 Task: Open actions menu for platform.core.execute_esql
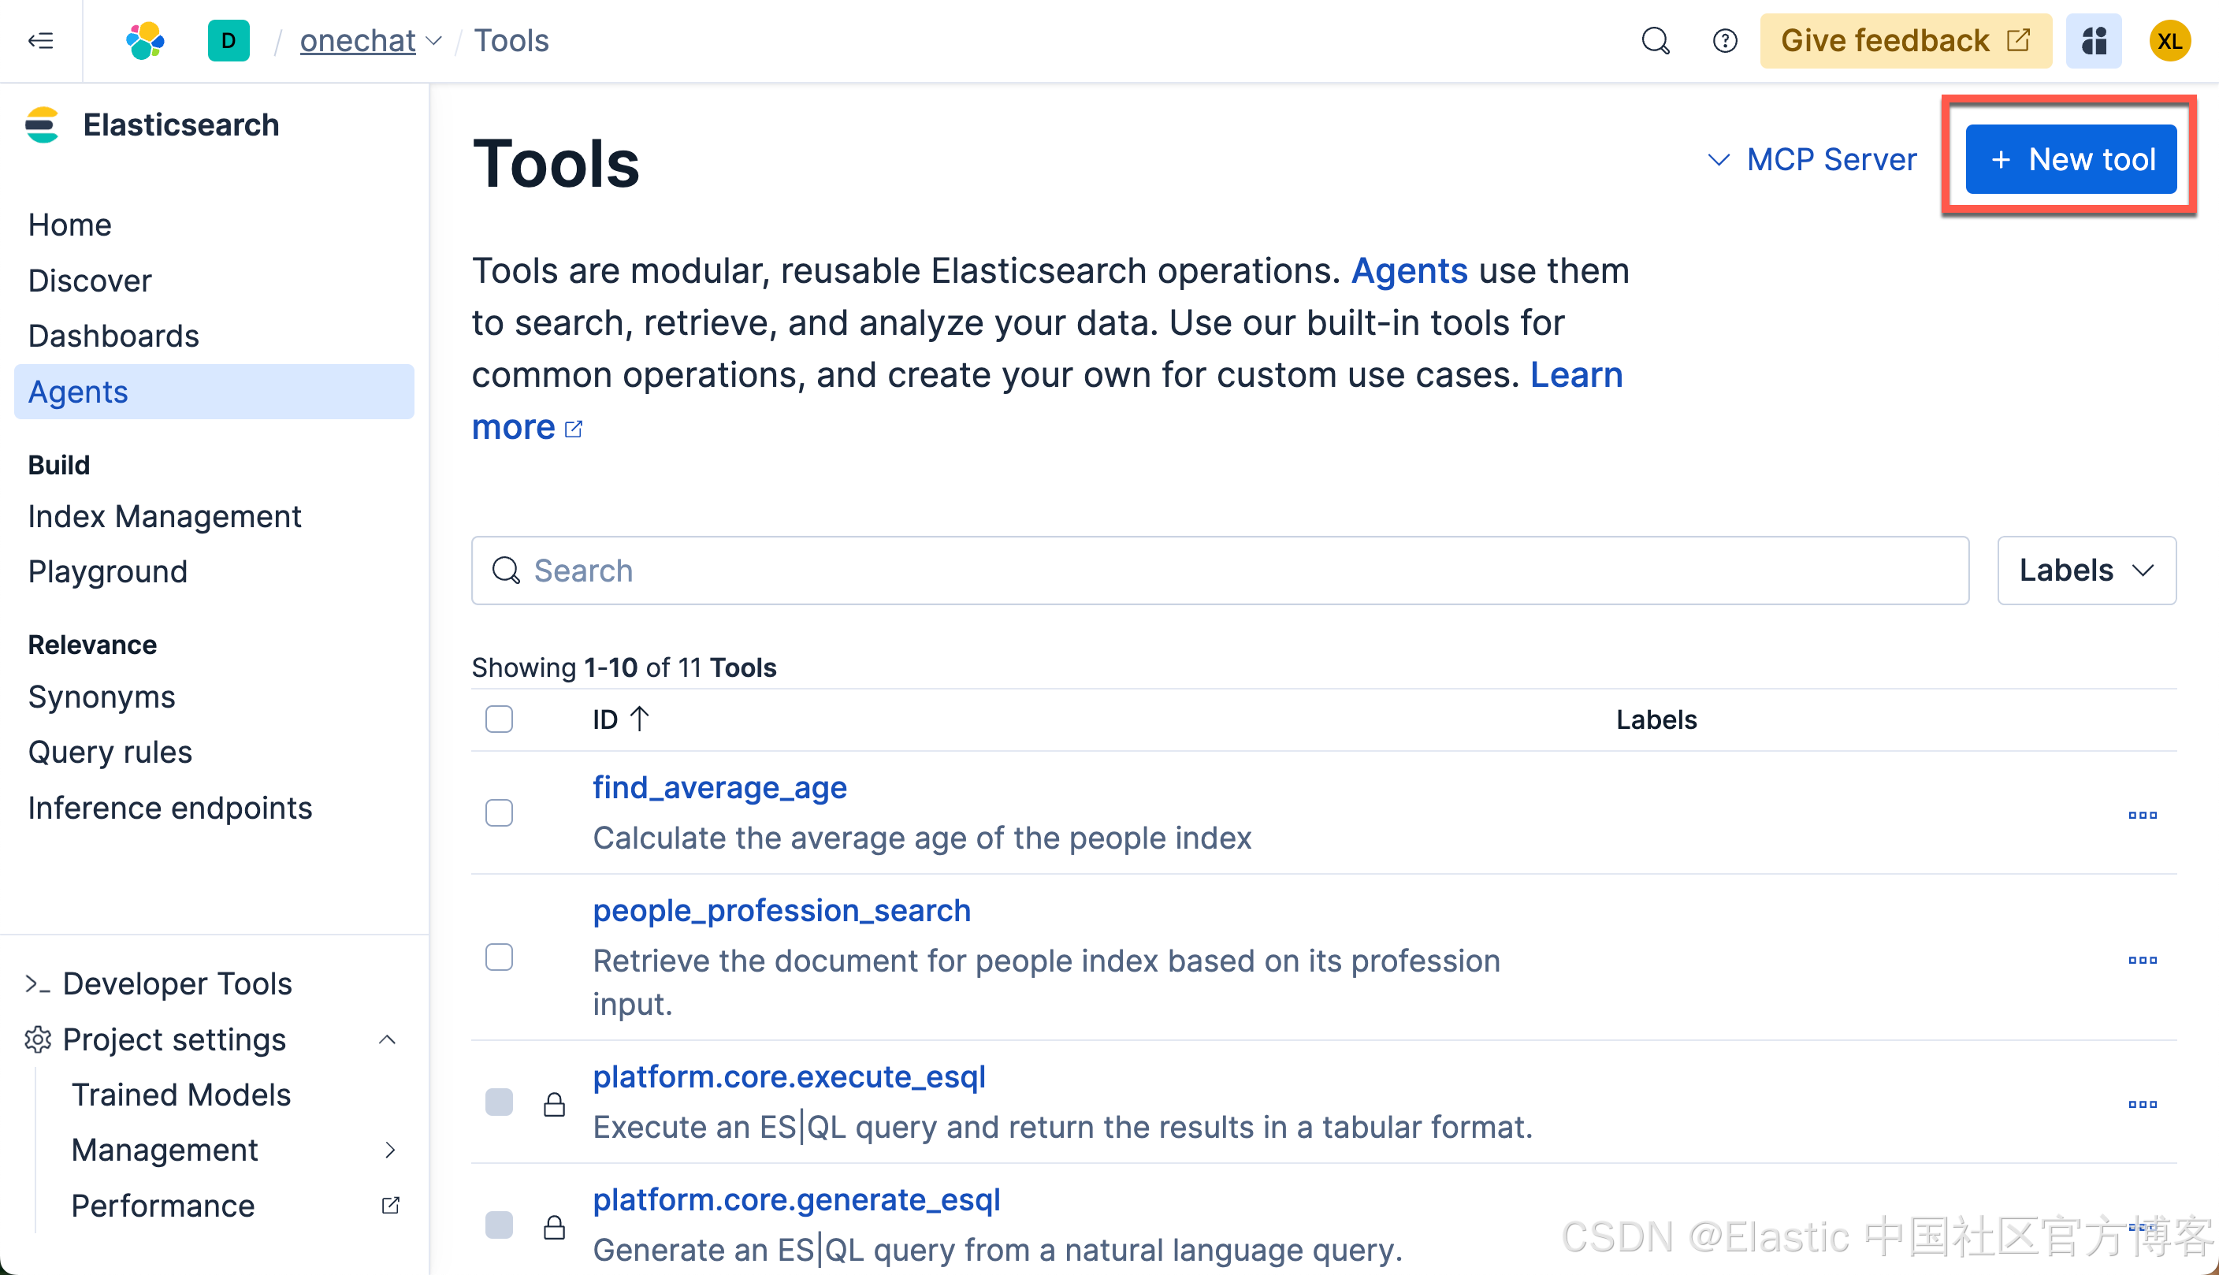tap(2142, 1104)
